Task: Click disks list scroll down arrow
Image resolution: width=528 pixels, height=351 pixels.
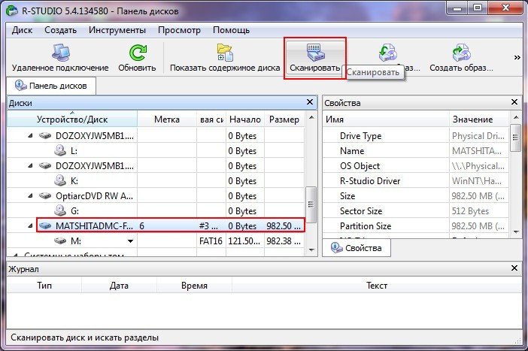Action: (x=311, y=250)
